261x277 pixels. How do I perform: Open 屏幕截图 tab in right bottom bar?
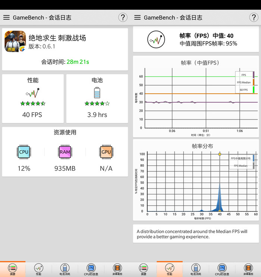248,269
